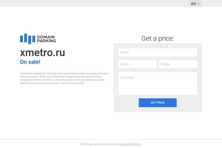The height and width of the screenshot is (148, 222).
Task: Click the gray domain description paragraph
Action: [x=64, y=78]
